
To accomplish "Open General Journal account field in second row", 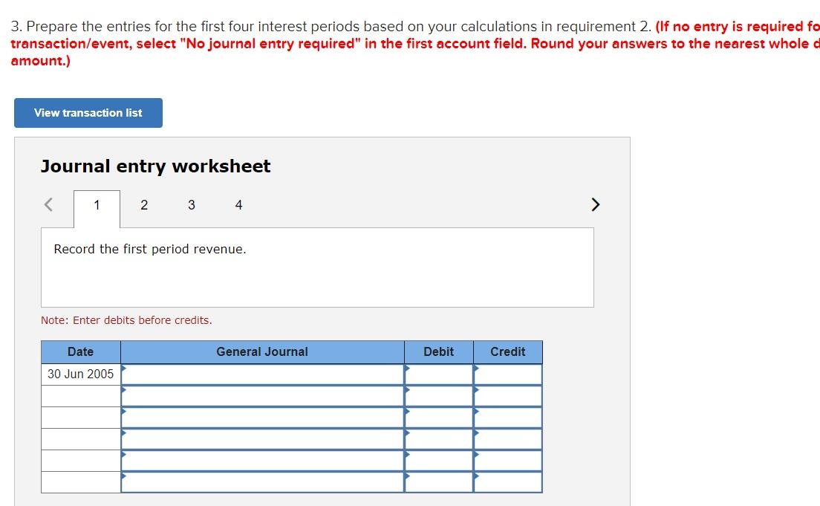I will pos(262,396).
